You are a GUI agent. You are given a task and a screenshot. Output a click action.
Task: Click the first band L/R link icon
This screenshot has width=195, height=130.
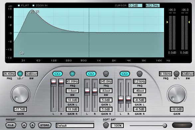58,74
